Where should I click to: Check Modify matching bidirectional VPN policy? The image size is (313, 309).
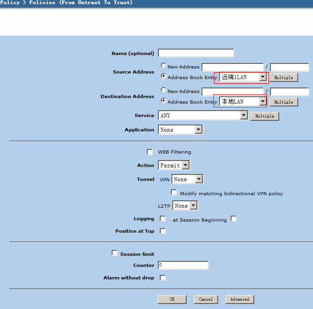coord(174,192)
